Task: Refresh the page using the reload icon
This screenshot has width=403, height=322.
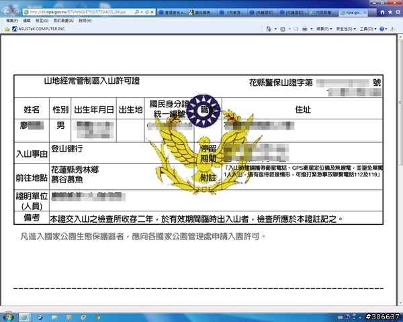Action: [x=147, y=12]
